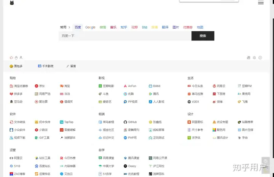Click the 配色网 colorful icon
The height and width of the screenshot is (177, 274).
click(214, 130)
